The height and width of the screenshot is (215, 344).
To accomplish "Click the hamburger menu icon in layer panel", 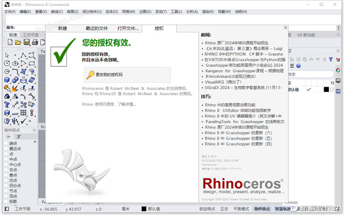I will point(292,66).
